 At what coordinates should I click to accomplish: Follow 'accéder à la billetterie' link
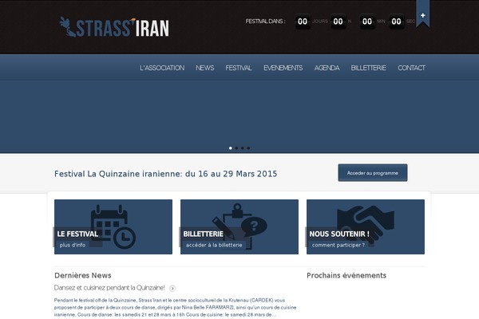[214, 245]
